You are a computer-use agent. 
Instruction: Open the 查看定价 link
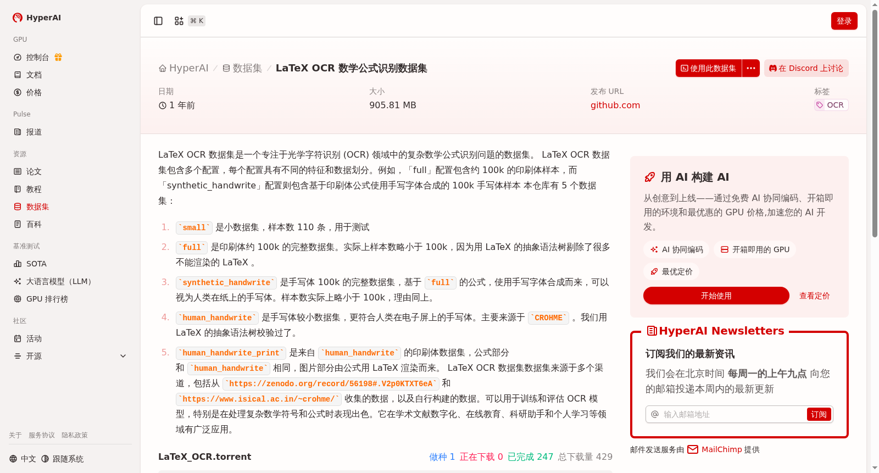(x=814, y=296)
